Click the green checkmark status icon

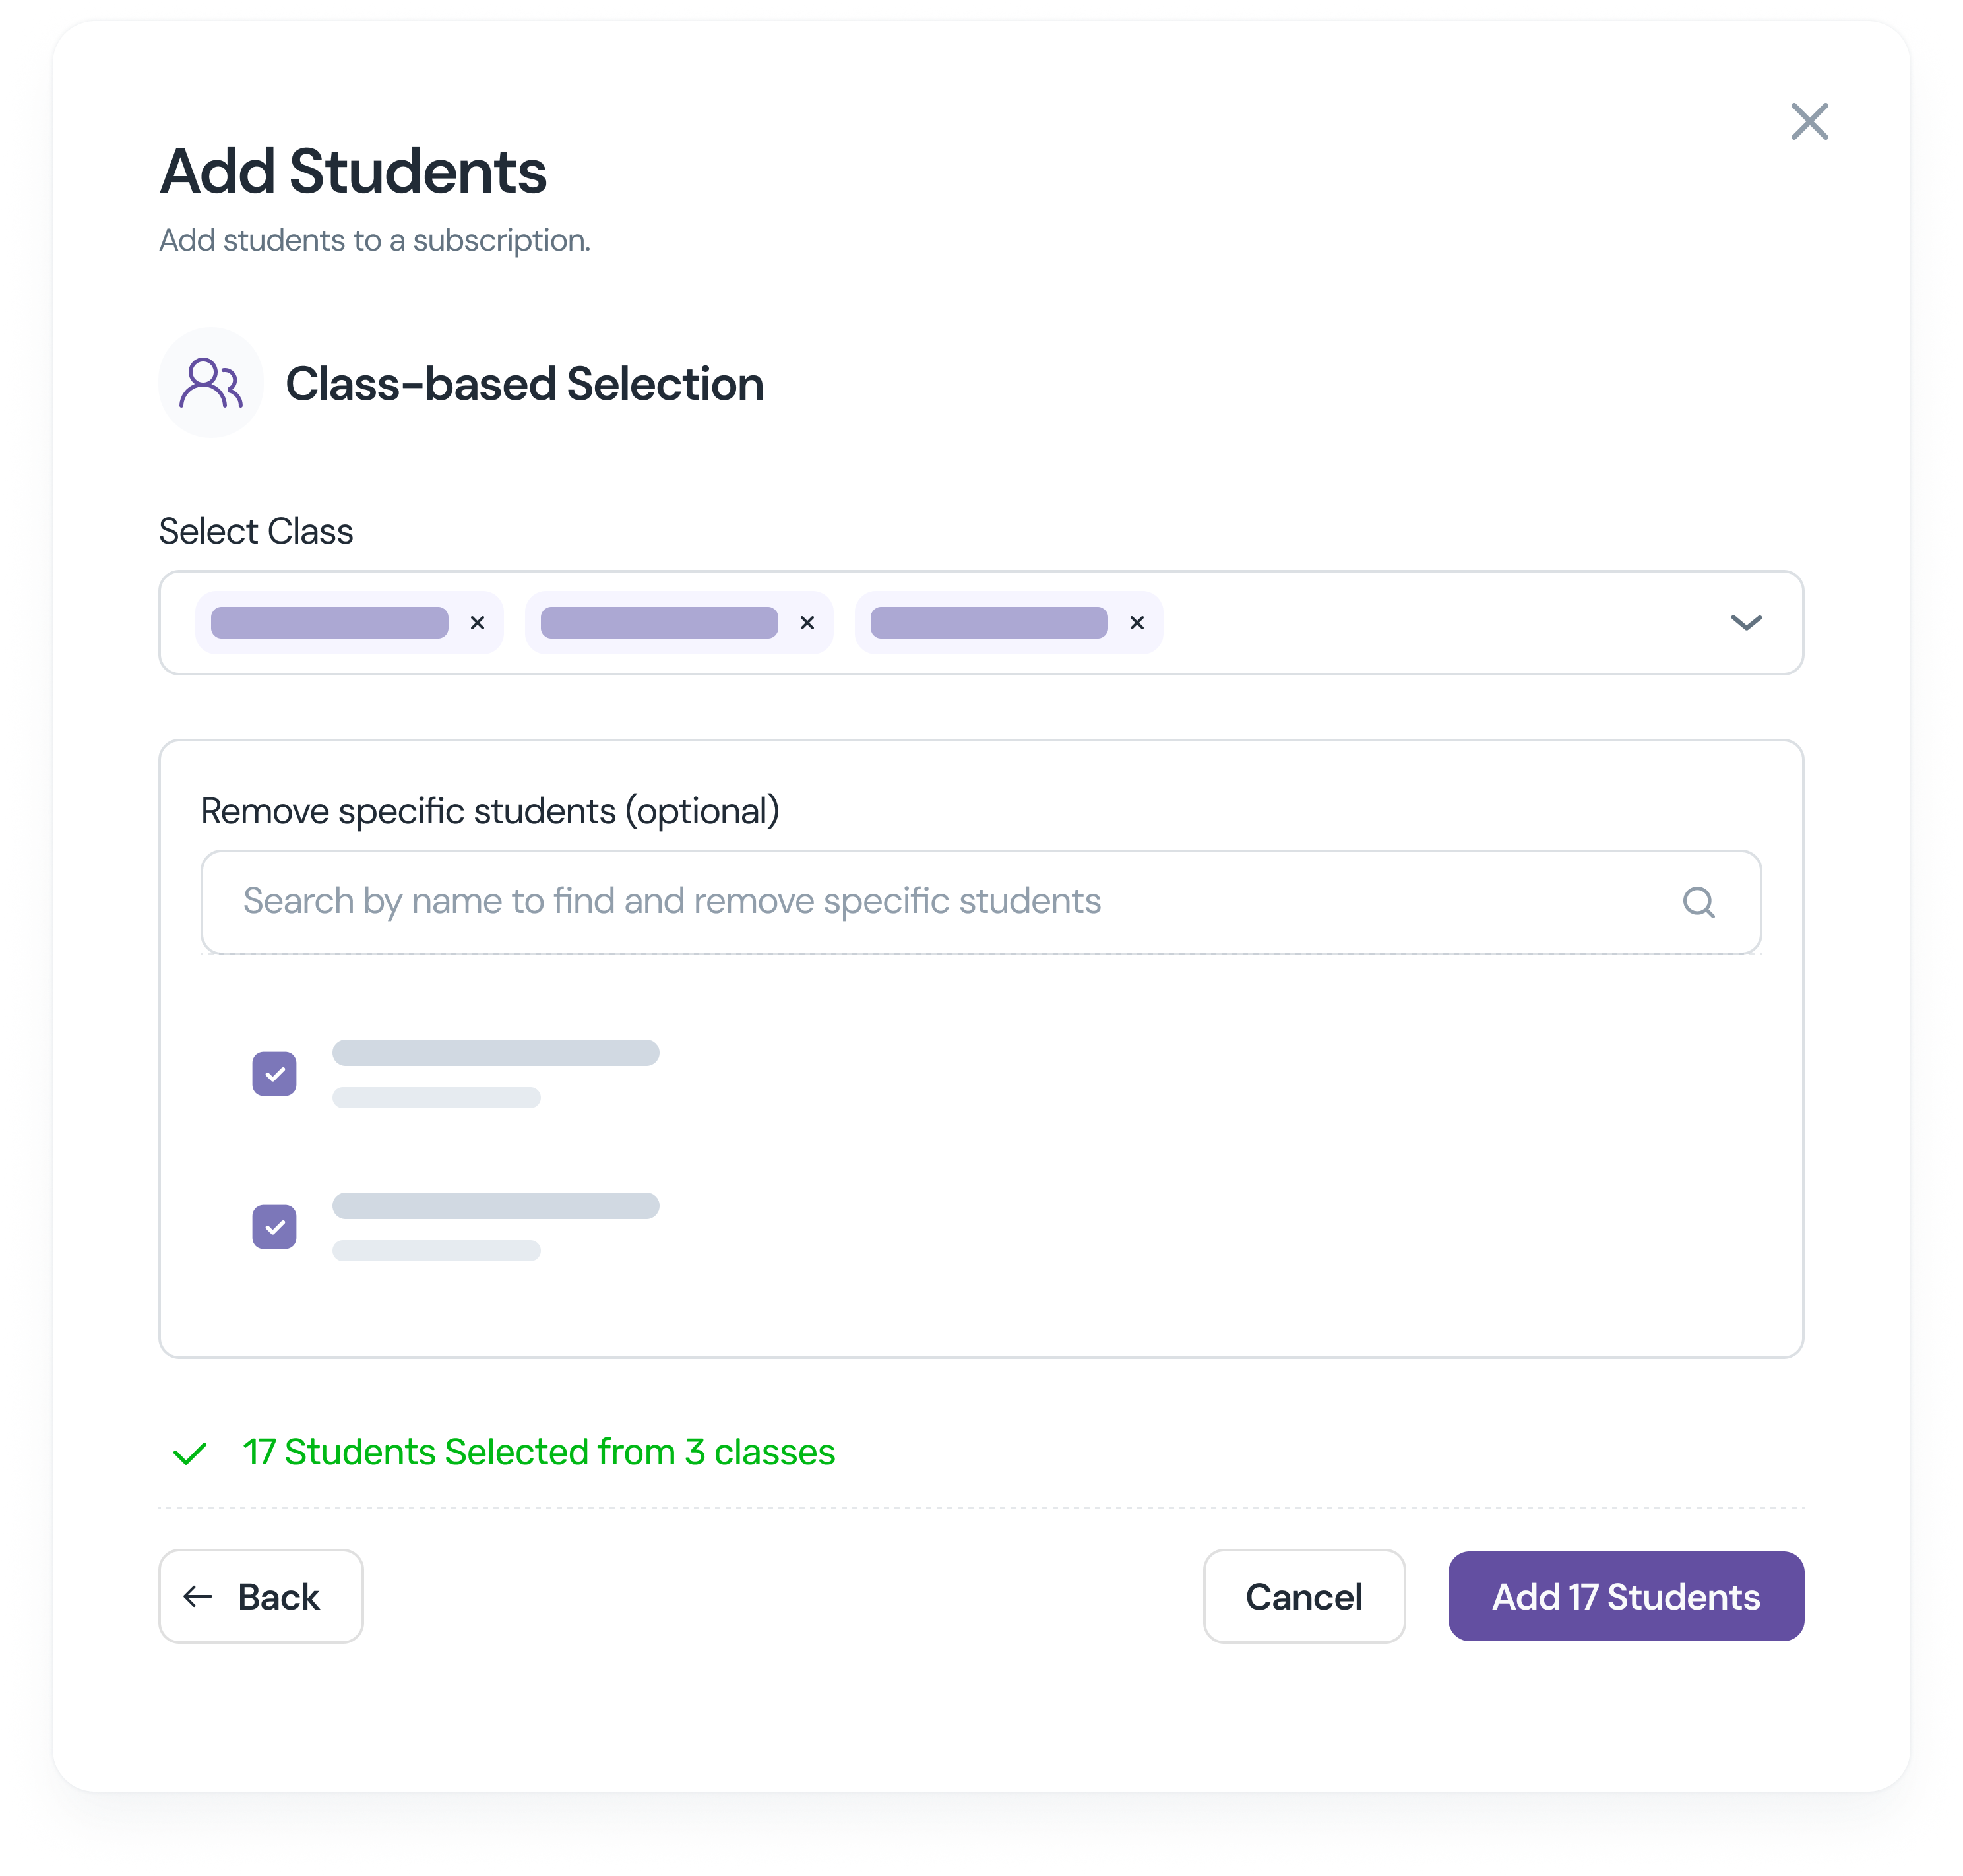pyautogui.click(x=190, y=1453)
